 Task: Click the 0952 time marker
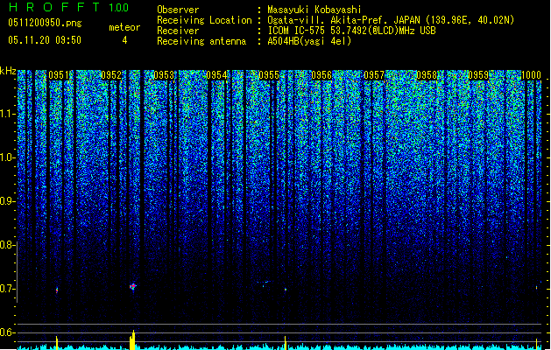coord(111,75)
